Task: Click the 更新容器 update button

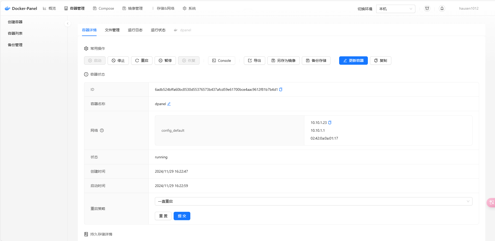Action: (x=353, y=60)
